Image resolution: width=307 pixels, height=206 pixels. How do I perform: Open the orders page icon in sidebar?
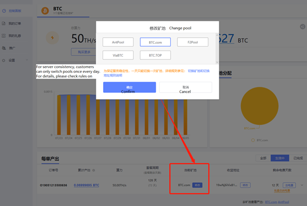pos(3,23)
